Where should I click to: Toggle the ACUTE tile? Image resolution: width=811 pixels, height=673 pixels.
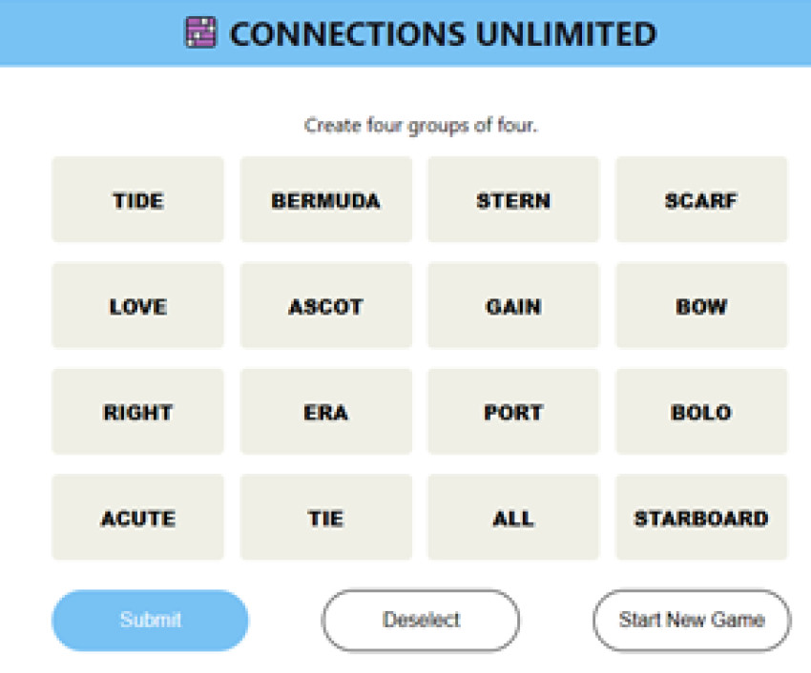(x=137, y=518)
